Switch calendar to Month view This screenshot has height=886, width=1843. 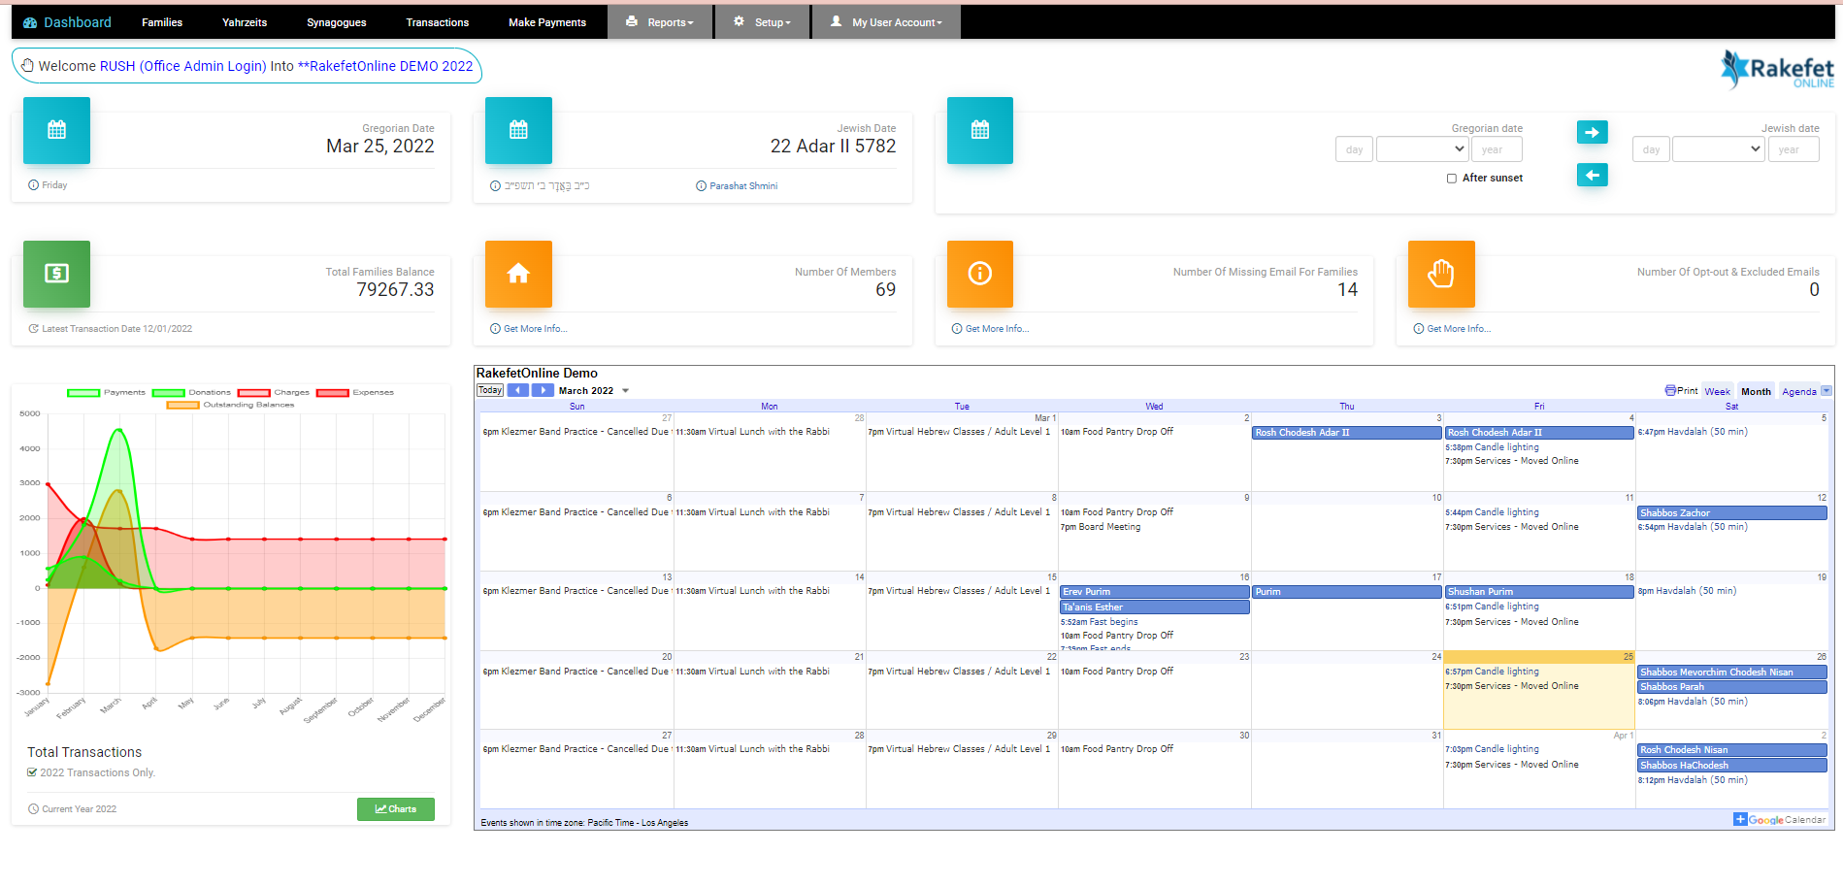point(1756,392)
